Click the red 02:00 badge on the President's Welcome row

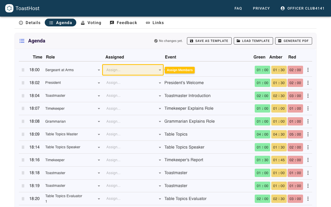(x=295, y=83)
